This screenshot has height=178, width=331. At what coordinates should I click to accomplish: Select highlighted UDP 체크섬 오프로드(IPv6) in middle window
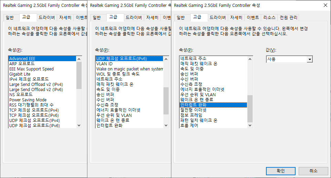129,59
